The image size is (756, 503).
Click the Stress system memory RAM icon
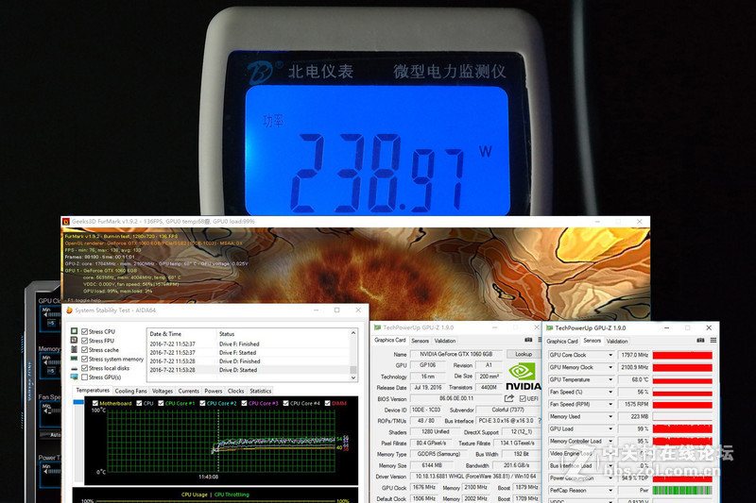pos(75,359)
